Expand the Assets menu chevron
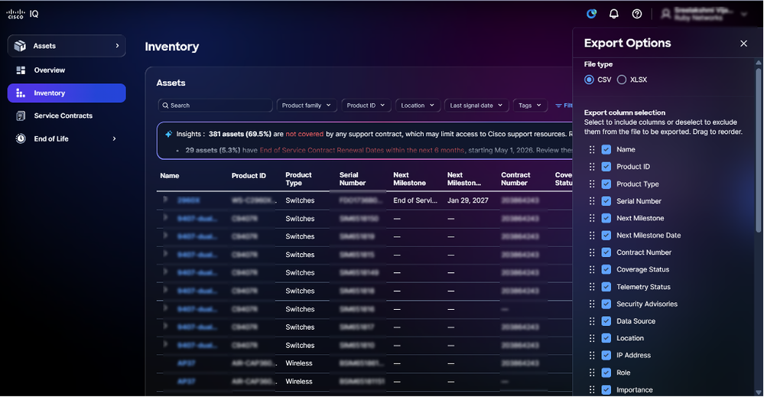Viewport: 764px width, 397px height. click(x=117, y=46)
